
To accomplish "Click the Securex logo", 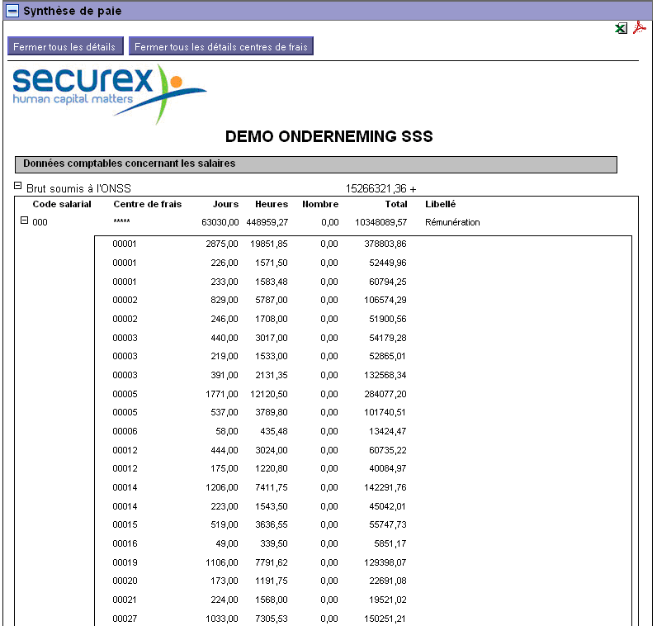I will pos(110,94).
